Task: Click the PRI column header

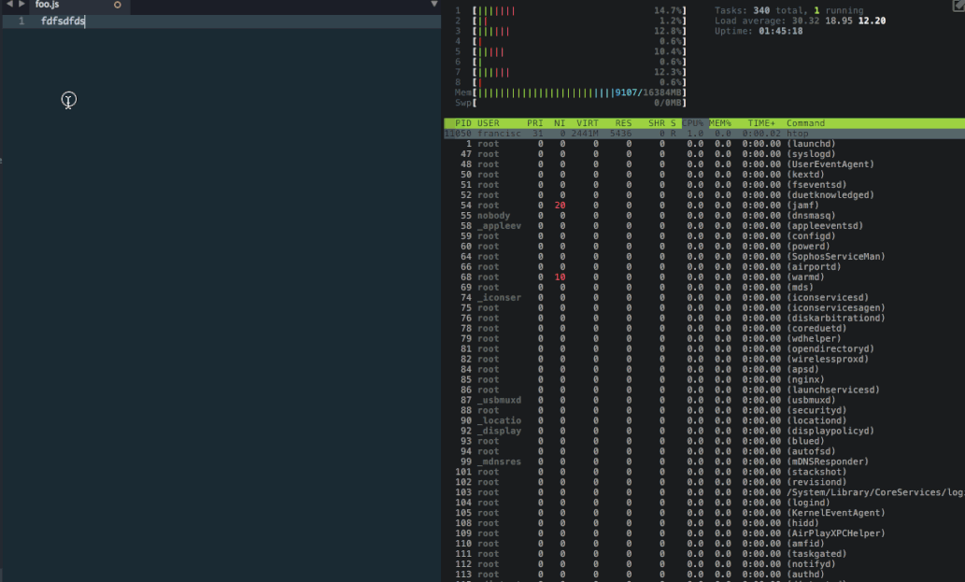Action: [x=534, y=123]
